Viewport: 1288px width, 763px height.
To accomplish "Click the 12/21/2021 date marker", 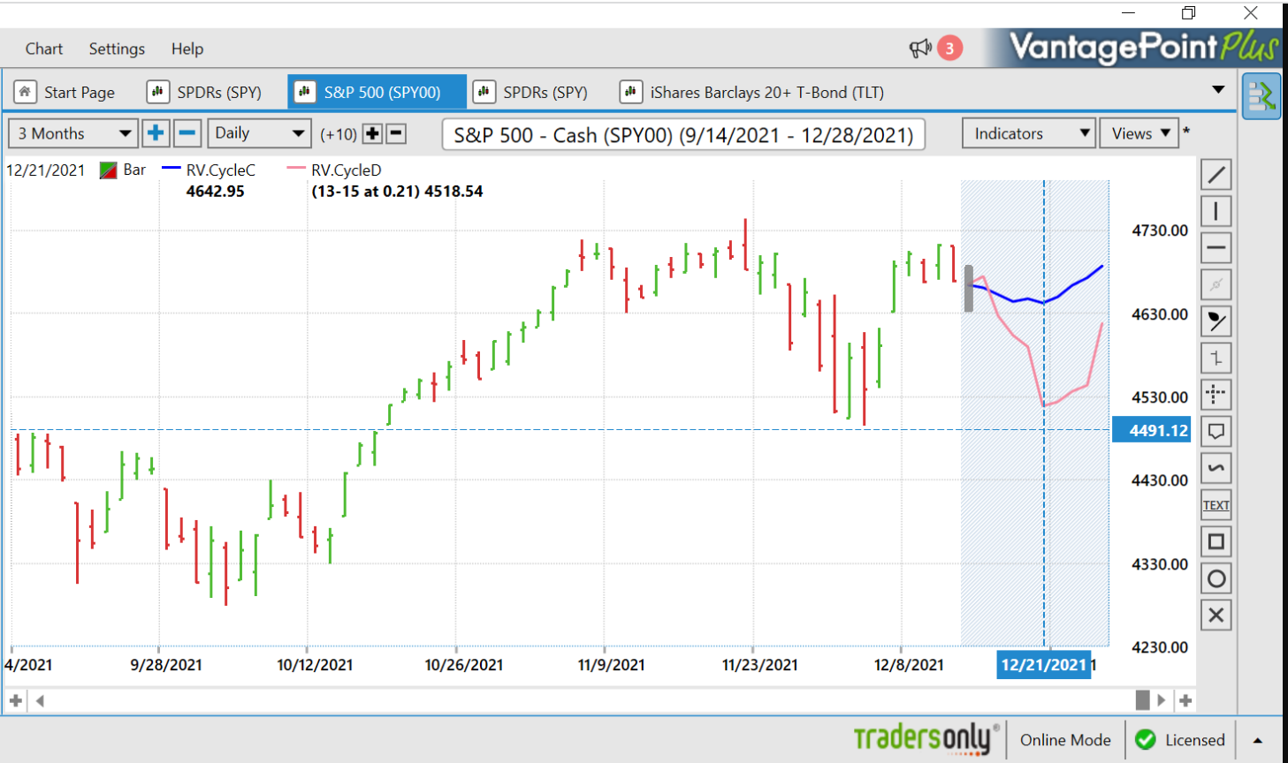I will (x=1043, y=665).
